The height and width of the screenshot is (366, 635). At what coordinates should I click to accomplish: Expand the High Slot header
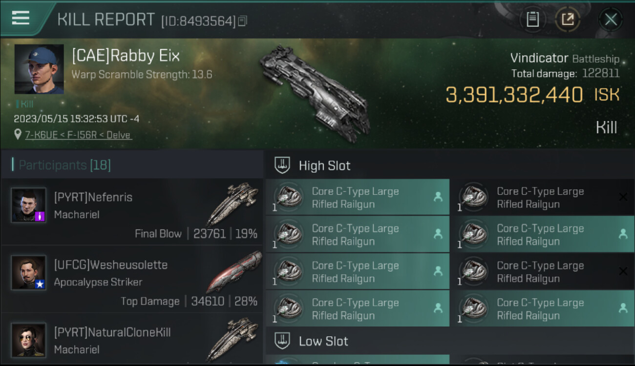(x=449, y=165)
